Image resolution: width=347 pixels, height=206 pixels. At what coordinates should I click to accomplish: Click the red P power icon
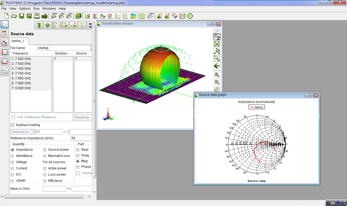(x=111, y=16)
